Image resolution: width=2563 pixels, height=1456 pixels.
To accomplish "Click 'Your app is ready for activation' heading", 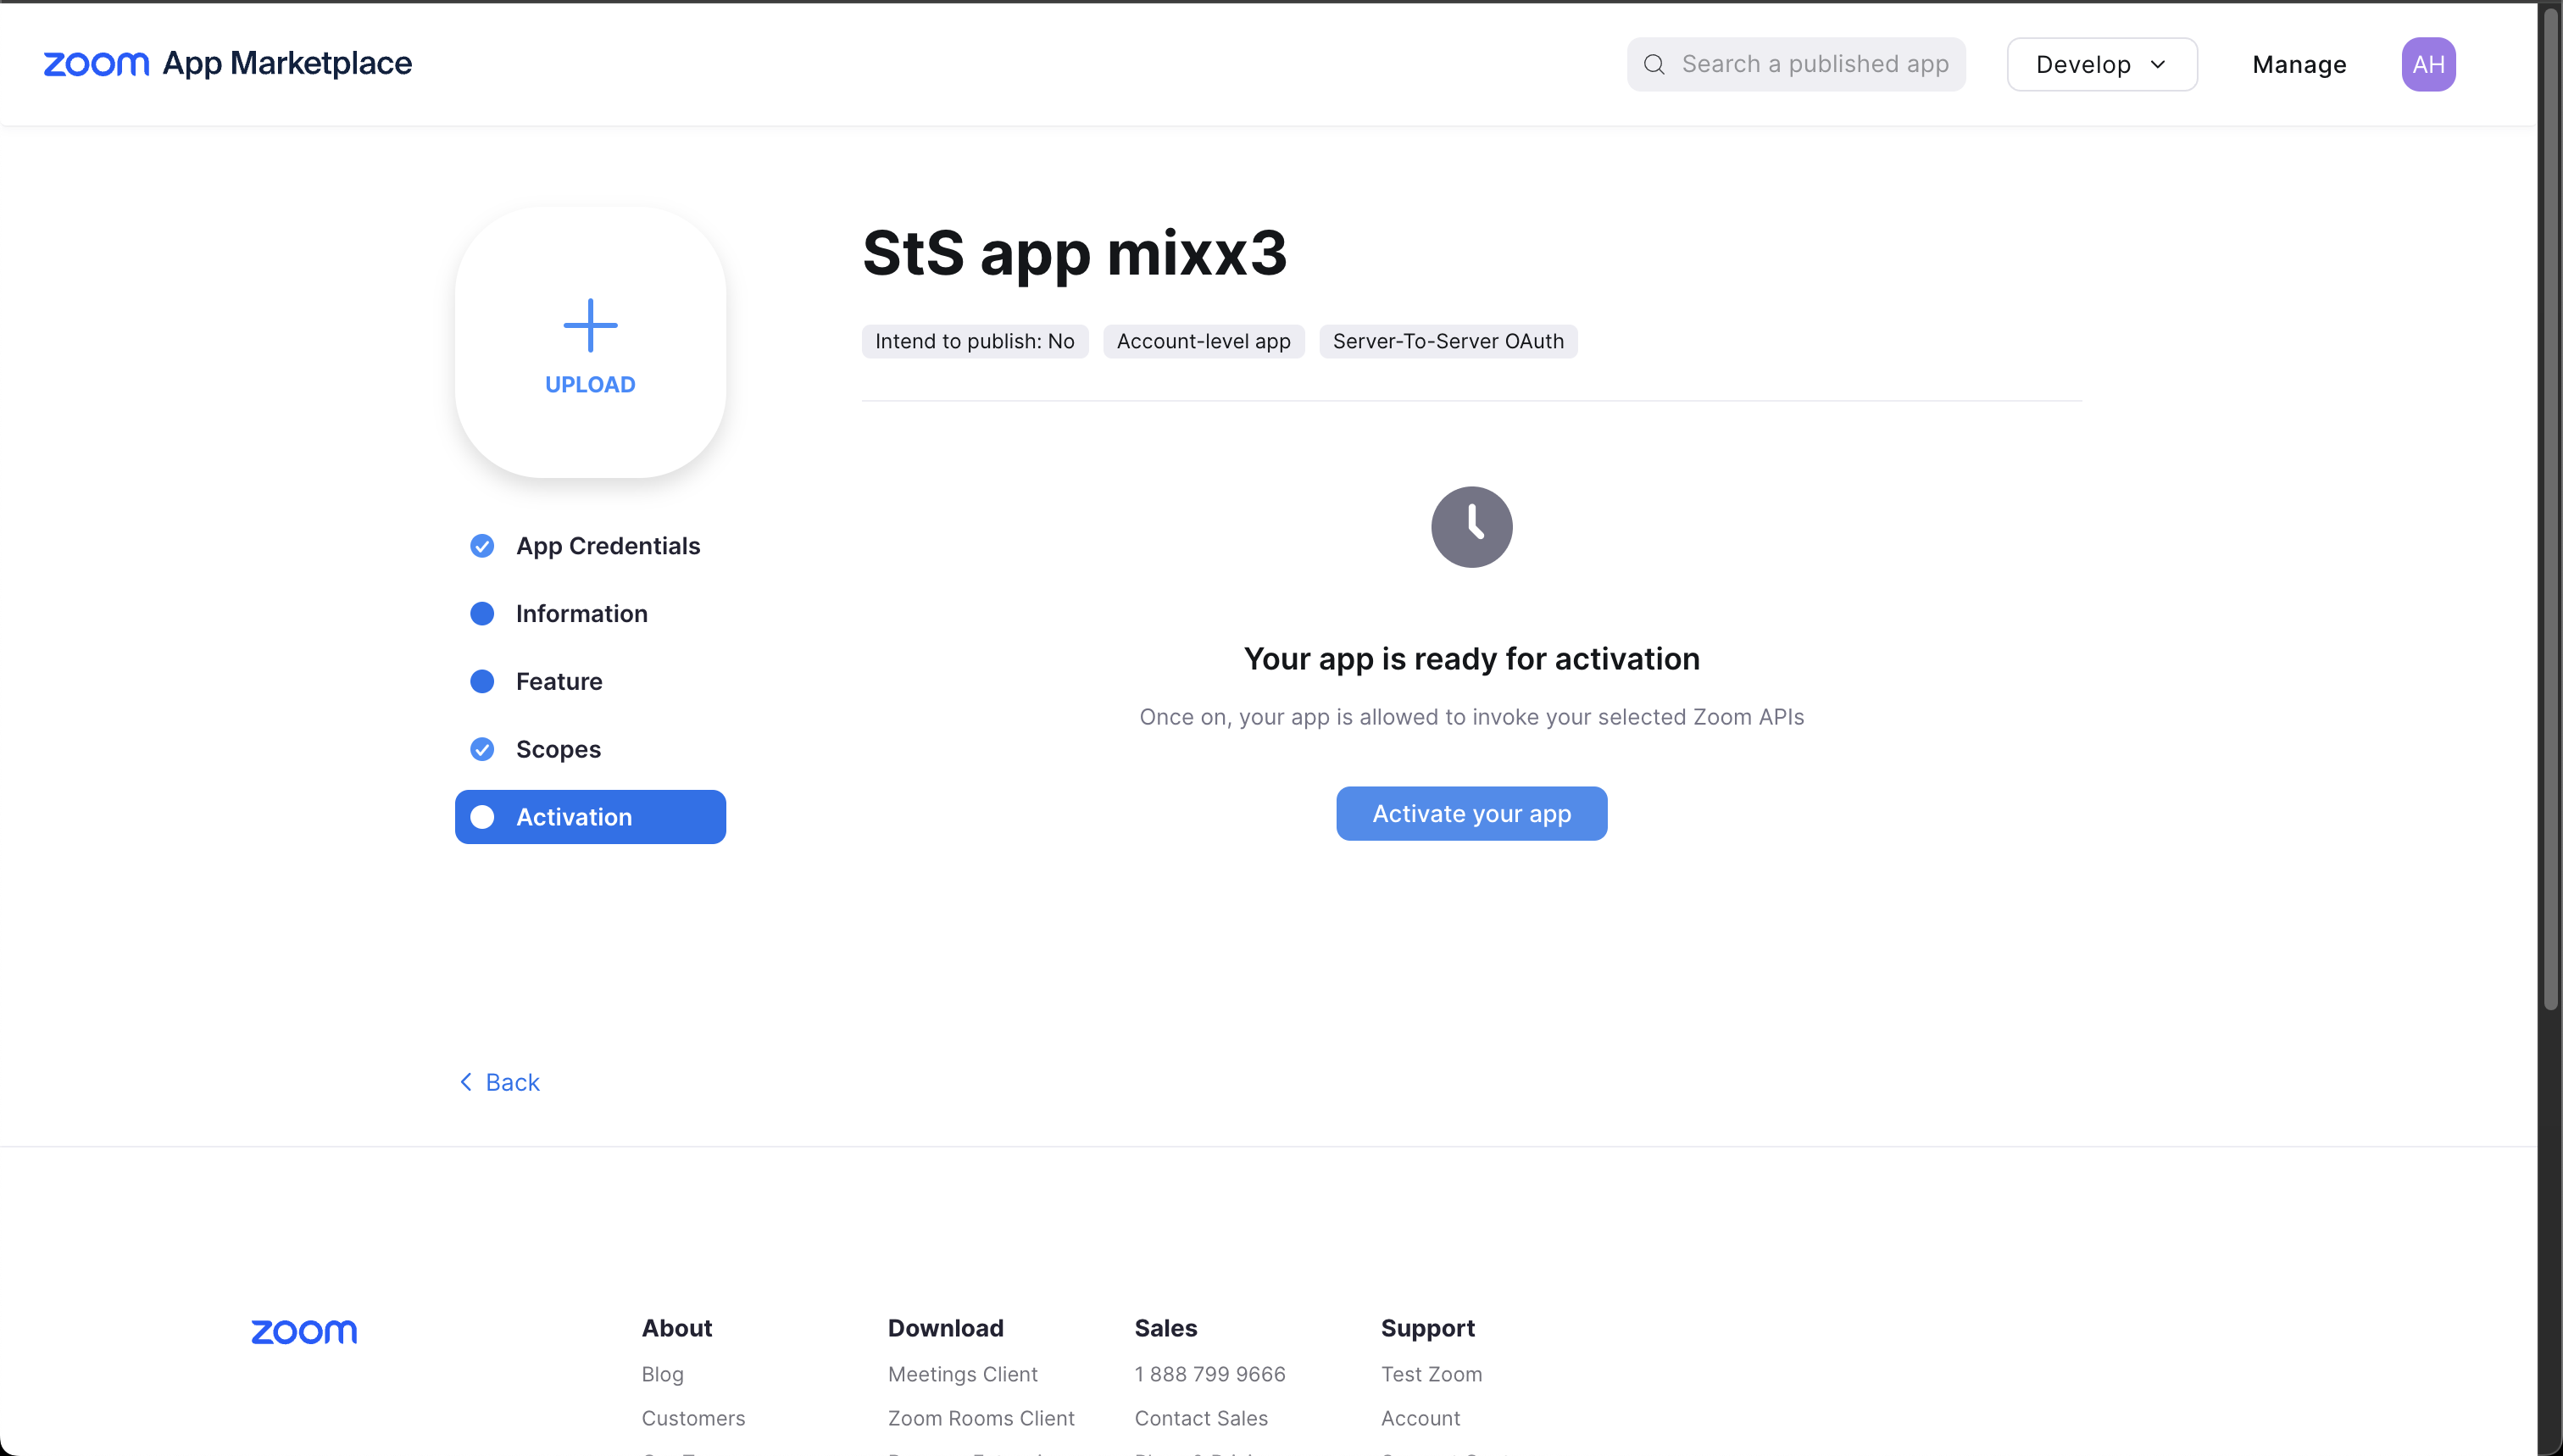I will 1471,659.
